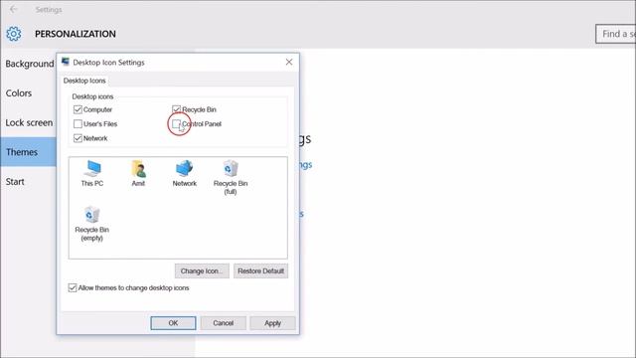Image resolution: width=636 pixels, height=358 pixels.
Task: Go back using the Settings back arrow
Action: tap(13, 9)
